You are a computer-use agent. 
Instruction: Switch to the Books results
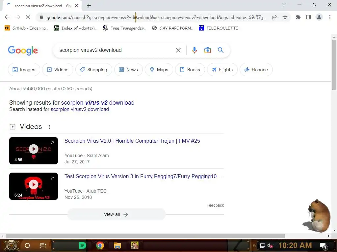pyautogui.click(x=190, y=70)
